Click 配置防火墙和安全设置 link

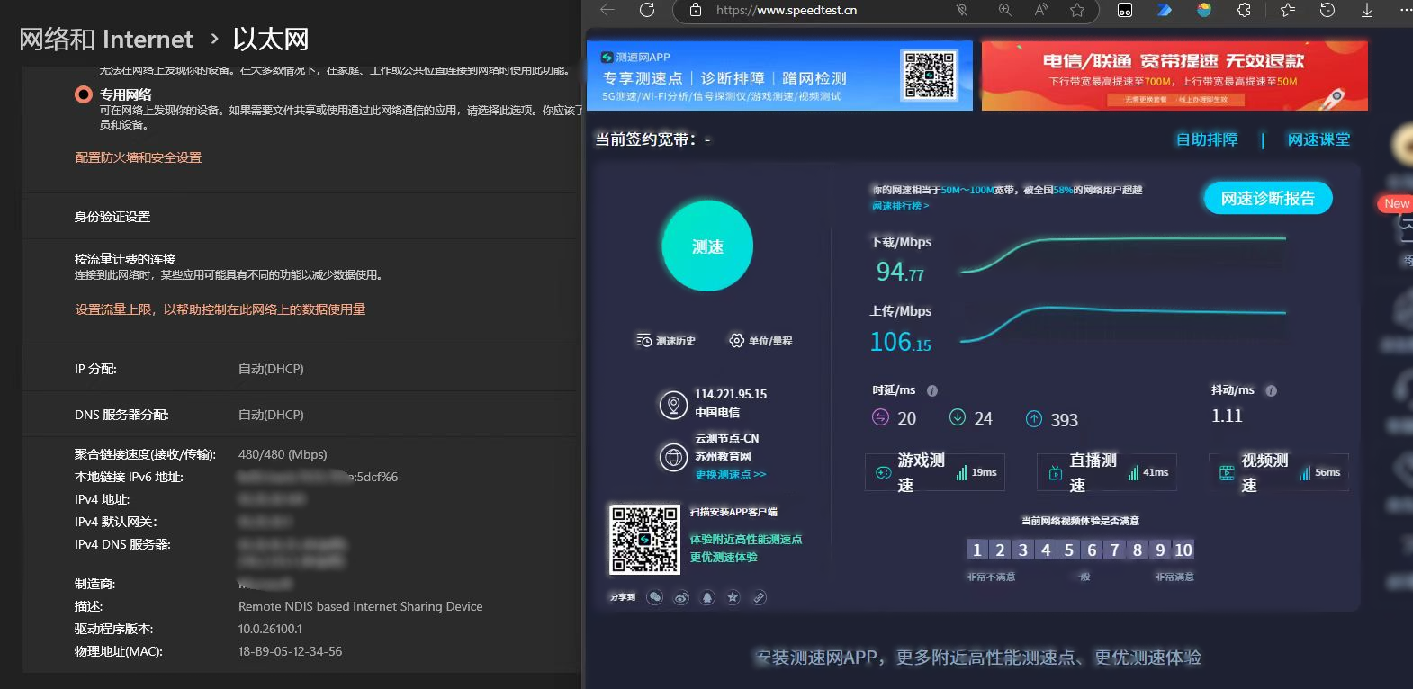pos(138,157)
